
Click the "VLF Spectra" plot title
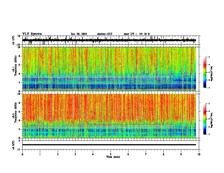tap(32, 34)
